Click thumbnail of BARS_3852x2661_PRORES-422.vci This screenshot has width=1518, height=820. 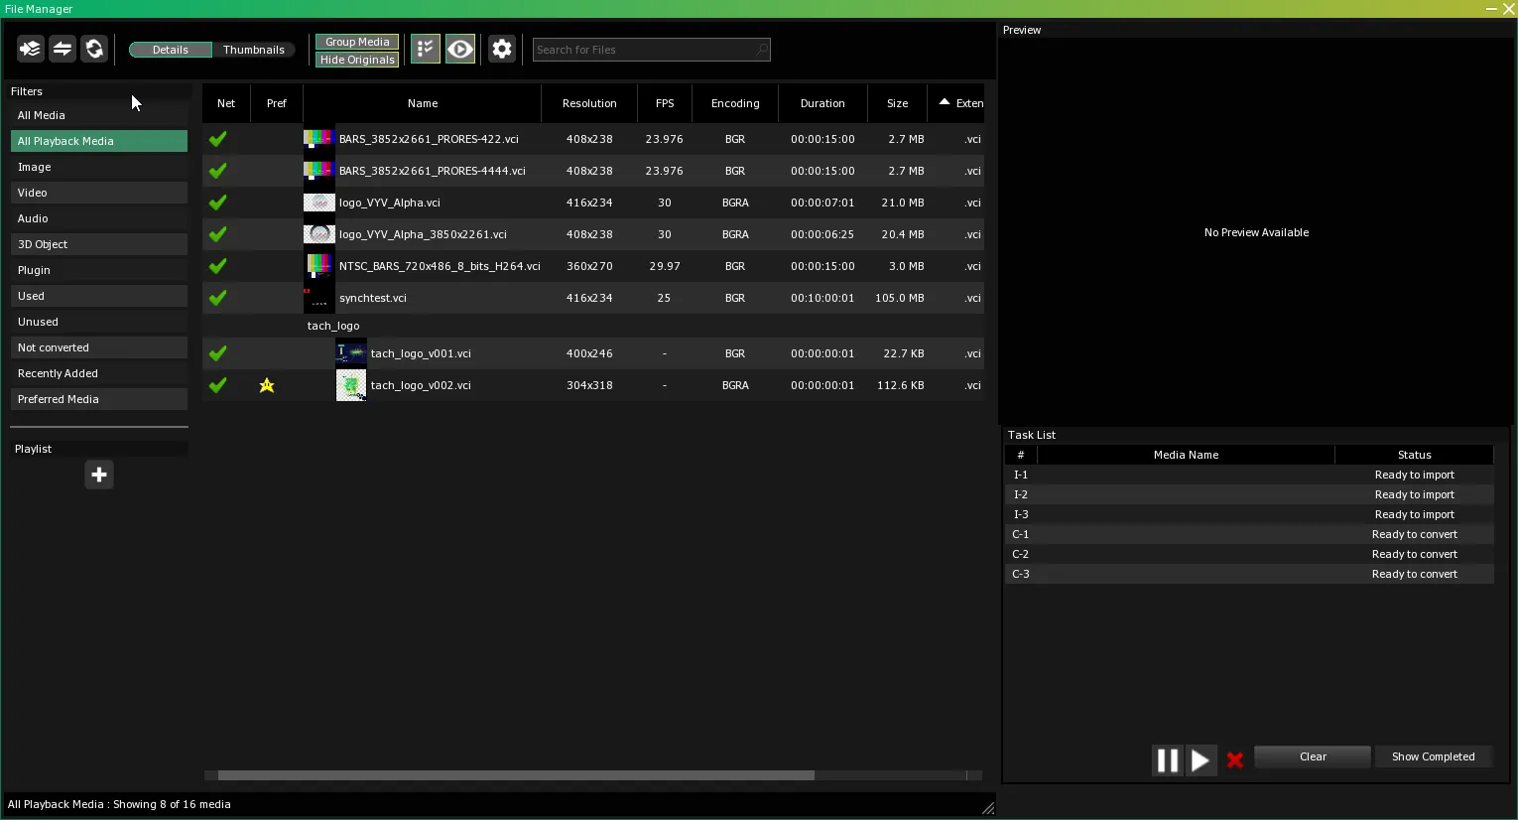(x=319, y=139)
